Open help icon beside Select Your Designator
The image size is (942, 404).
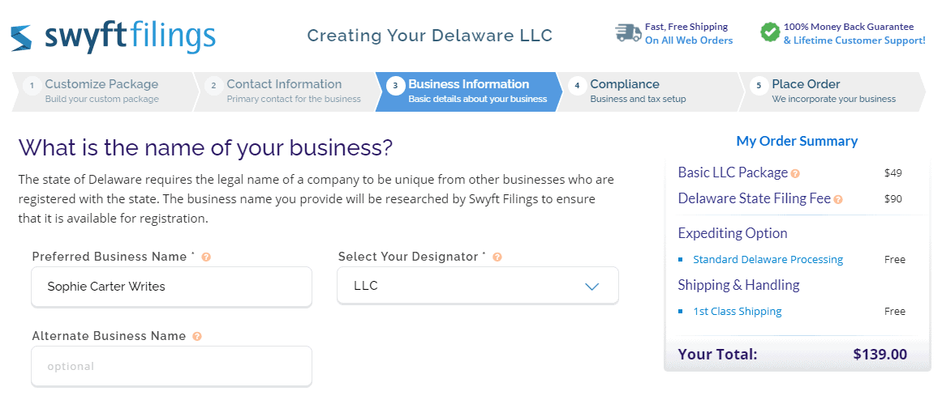(497, 257)
